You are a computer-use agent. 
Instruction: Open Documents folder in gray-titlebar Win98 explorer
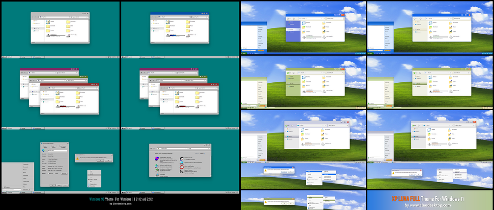[x=68, y=22]
